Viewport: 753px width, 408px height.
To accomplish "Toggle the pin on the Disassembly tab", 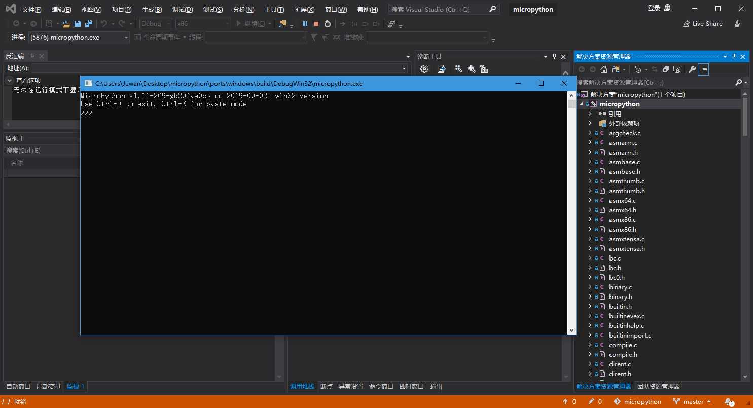I will (x=32, y=56).
